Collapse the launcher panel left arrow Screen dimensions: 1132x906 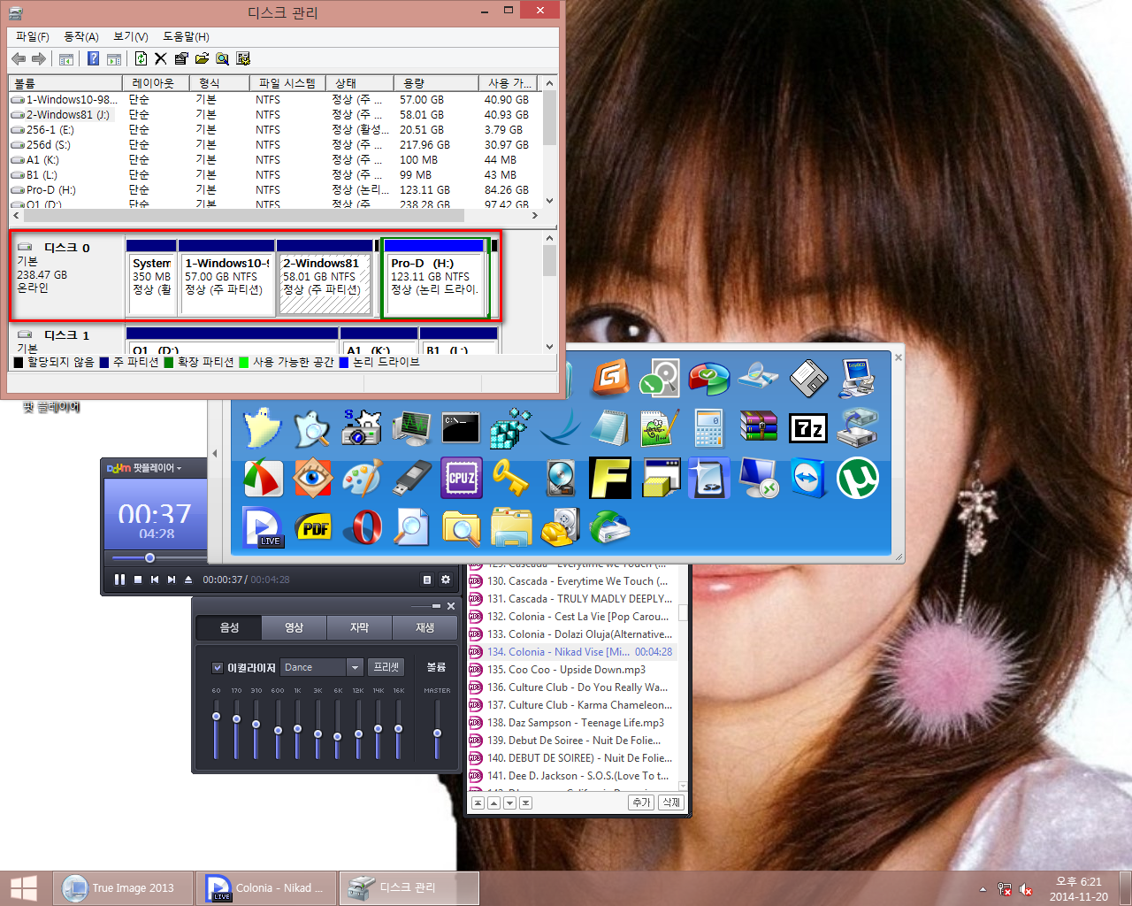[215, 453]
